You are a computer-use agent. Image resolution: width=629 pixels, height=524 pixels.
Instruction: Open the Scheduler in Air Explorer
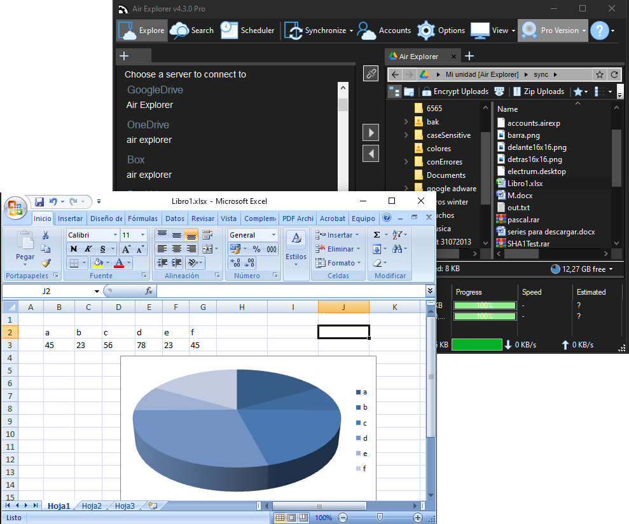click(247, 30)
